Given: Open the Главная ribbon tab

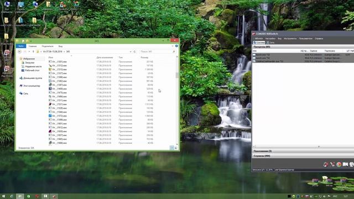Looking at the screenshot, I should 33,46.
